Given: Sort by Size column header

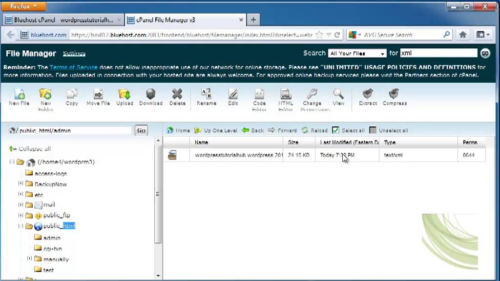Looking at the screenshot, I should coord(299,142).
